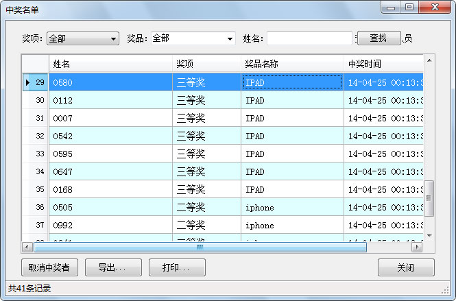Click name cell 0595
The height and width of the screenshot is (301, 456).
pos(110,154)
